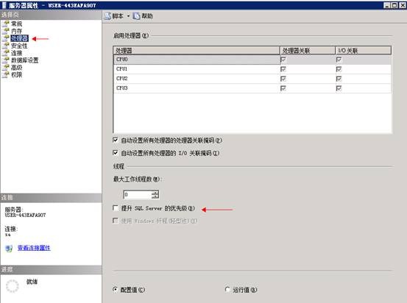Screen dimensions: 407x303
Task: Toggle 自动设置所有处理器的 I/O 关联掩码 checkbox
Action: 116,153
